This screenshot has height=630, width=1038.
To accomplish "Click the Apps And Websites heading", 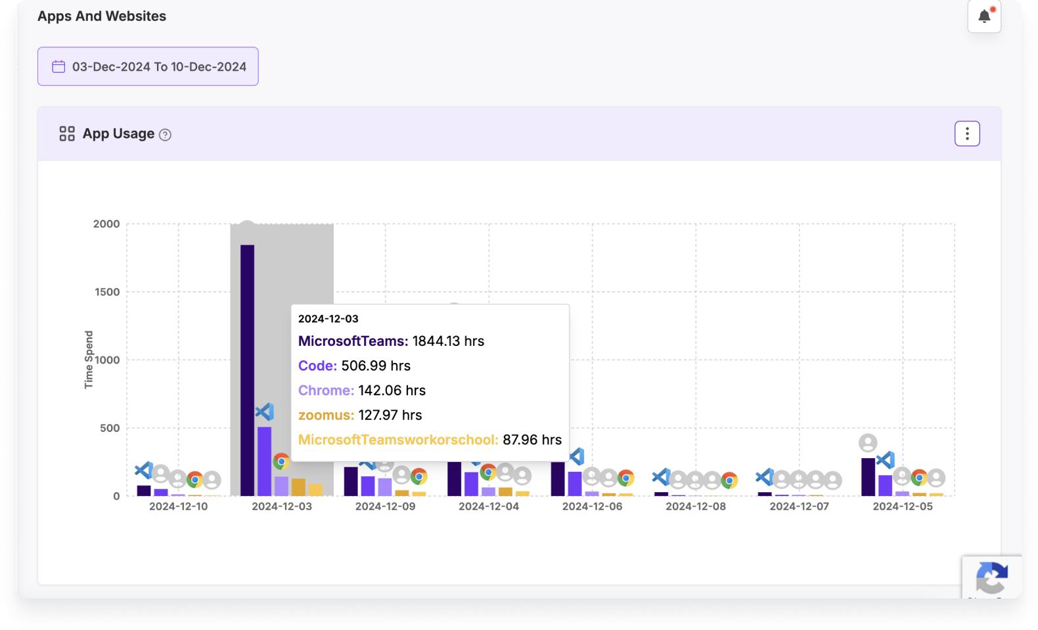I will coord(102,16).
